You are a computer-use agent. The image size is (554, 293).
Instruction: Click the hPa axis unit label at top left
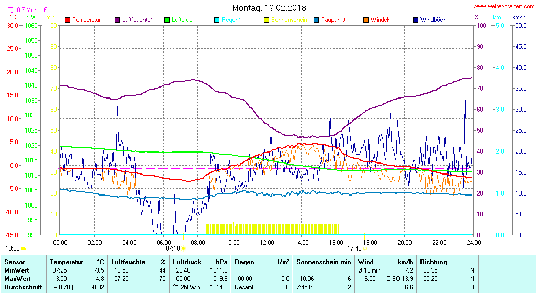(x=30, y=17)
